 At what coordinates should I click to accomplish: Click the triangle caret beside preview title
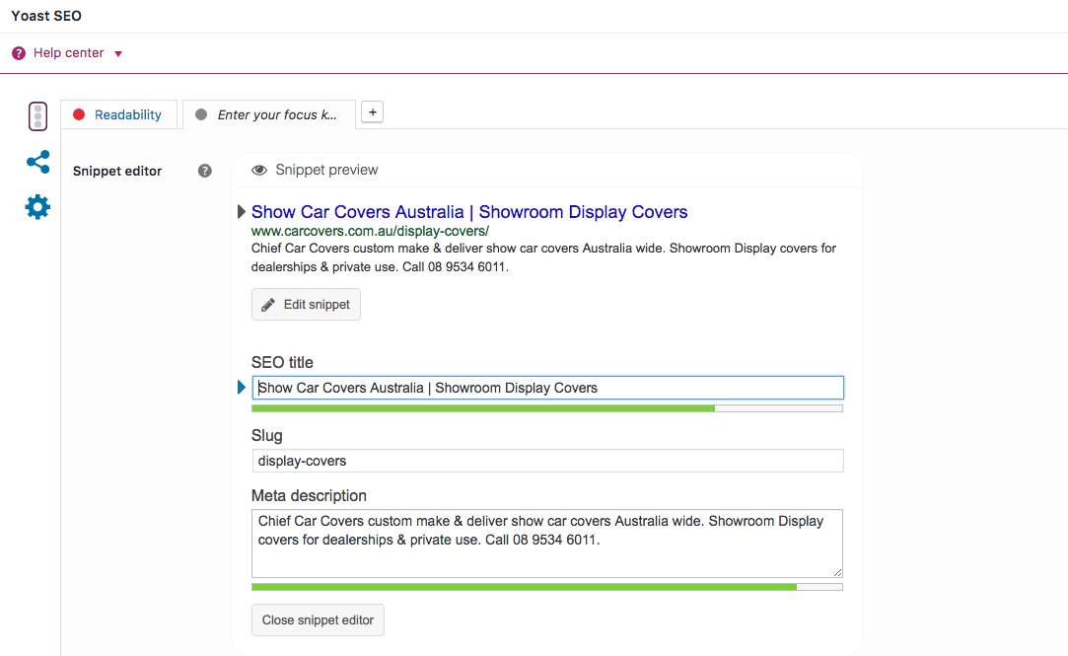coord(242,212)
